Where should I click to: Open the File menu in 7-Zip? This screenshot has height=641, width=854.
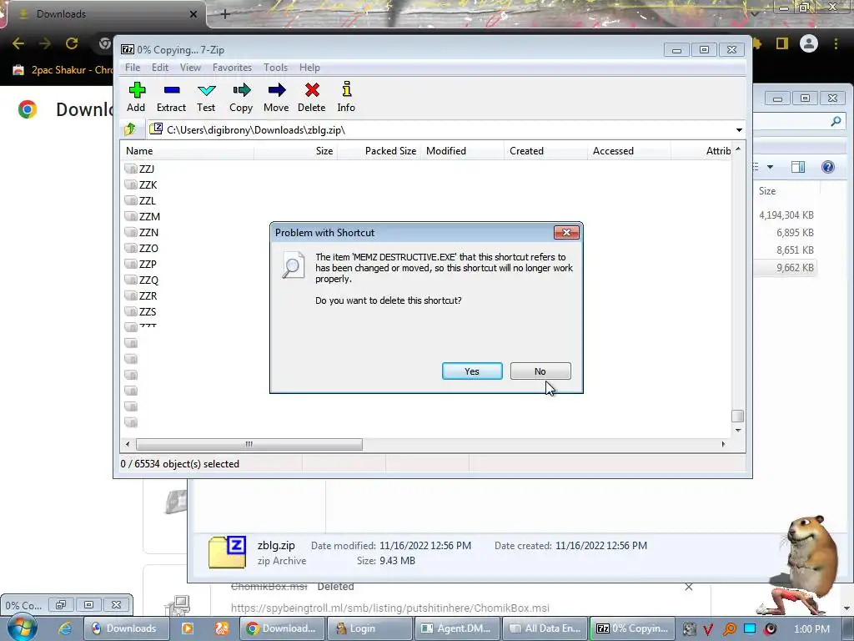133,68
